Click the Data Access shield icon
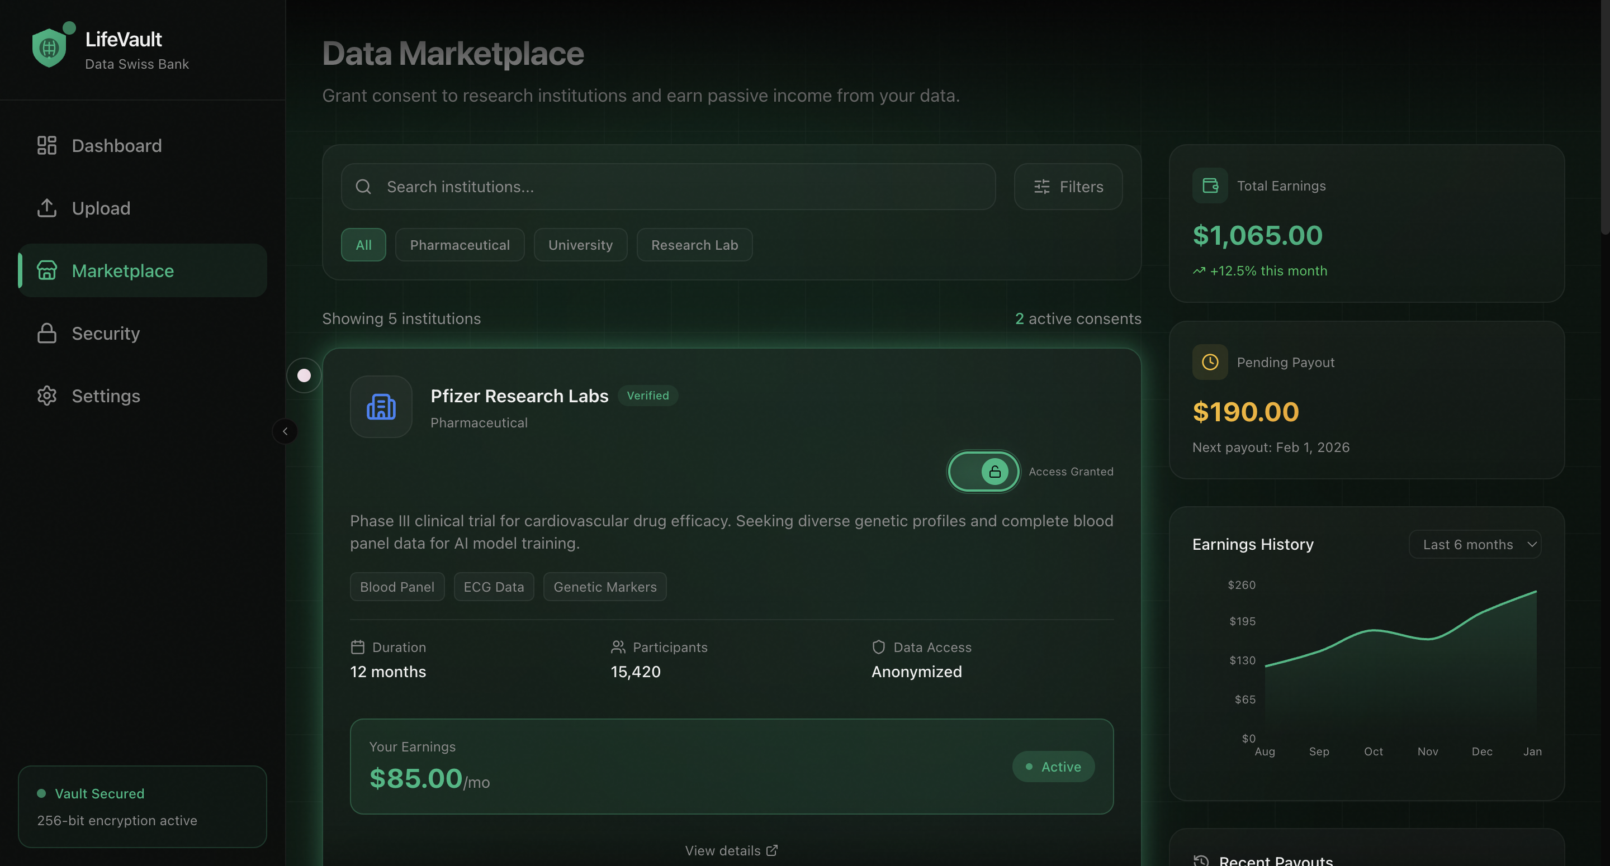The width and height of the screenshot is (1610, 866). 878,648
